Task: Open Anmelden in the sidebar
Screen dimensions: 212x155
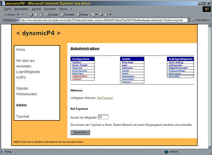Action: (24, 66)
